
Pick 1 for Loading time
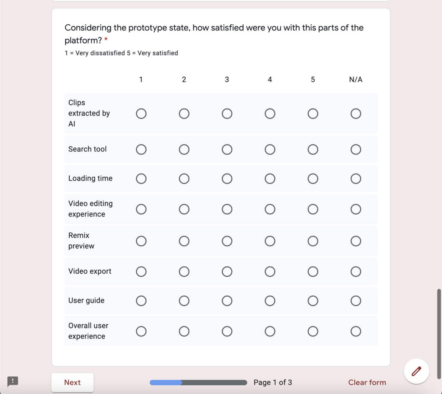coord(141,179)
